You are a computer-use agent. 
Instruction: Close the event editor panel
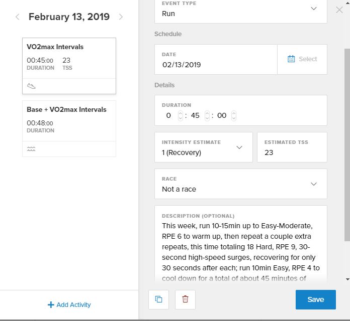coord(339,10)
